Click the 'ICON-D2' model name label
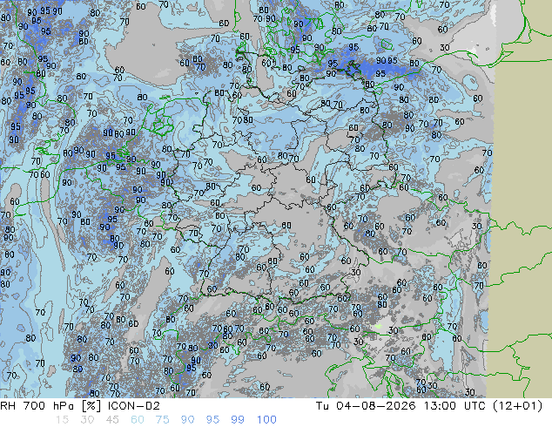 [134, 406]
